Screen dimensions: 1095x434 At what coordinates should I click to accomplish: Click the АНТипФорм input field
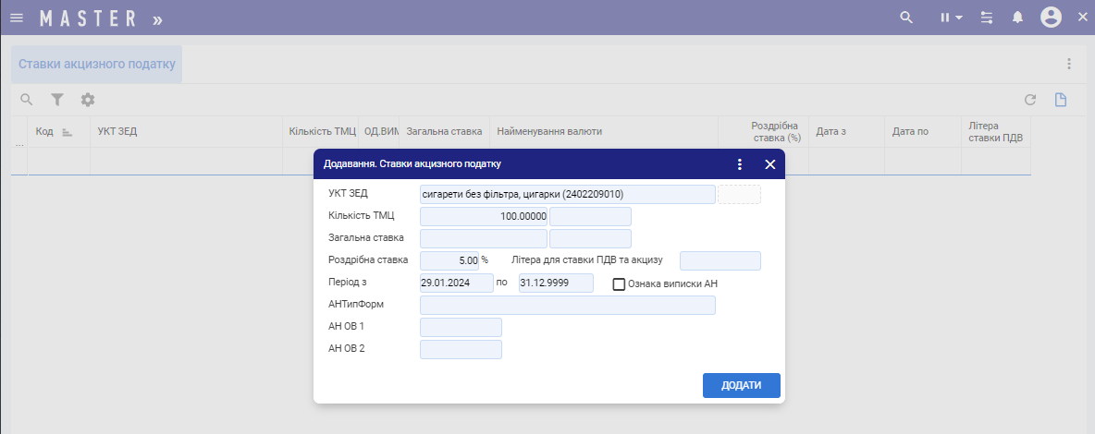567,306
